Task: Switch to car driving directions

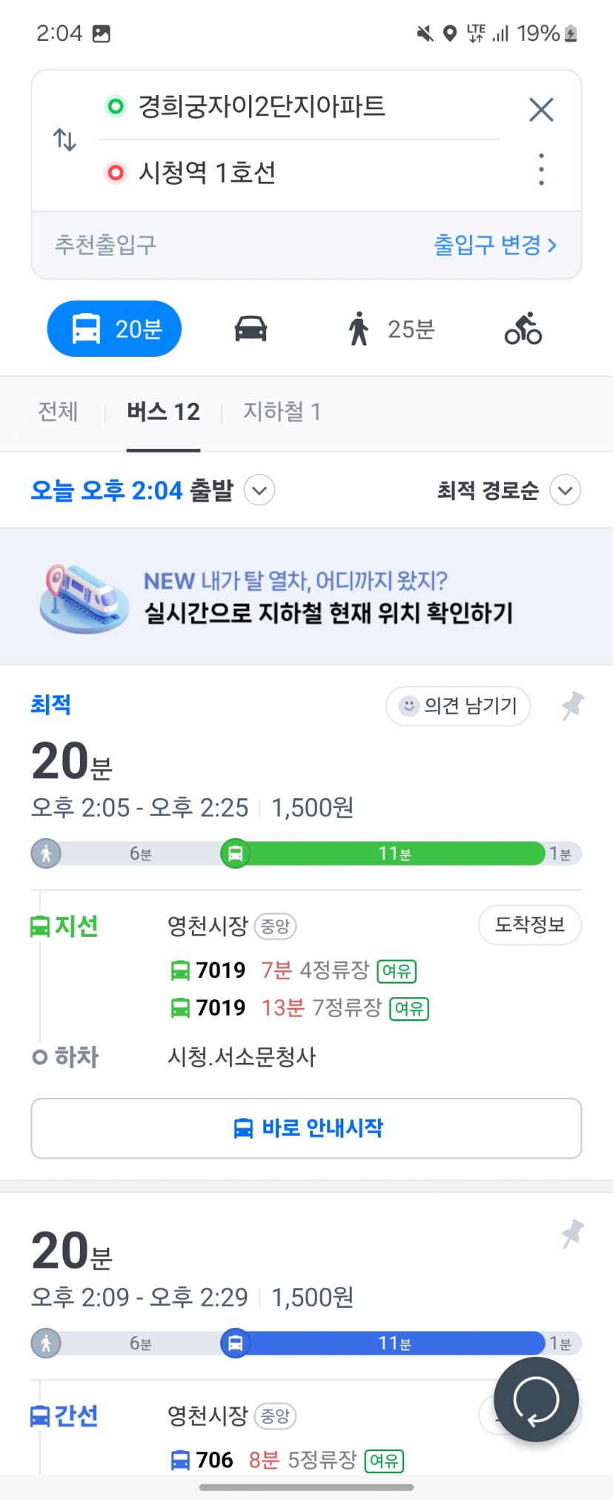Action: [251, 329]
